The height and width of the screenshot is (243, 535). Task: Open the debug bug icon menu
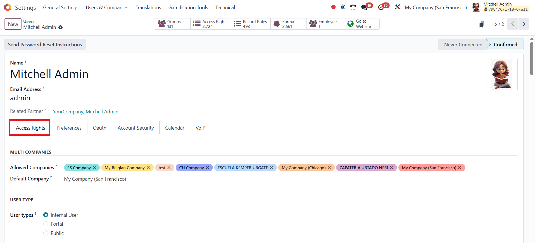click(x=343, y=7)
